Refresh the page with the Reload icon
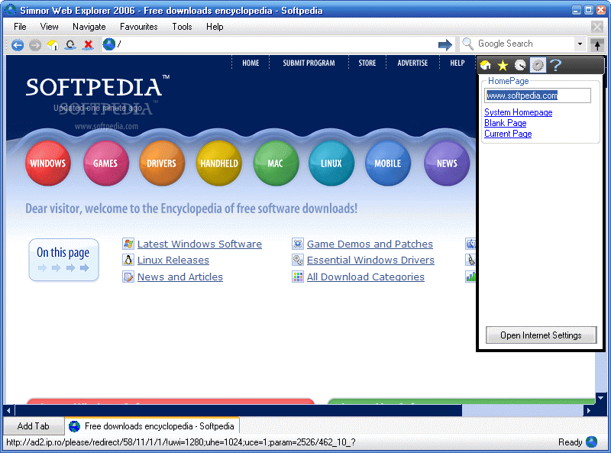This screenshot has height=453, width=611. (70, 45)
